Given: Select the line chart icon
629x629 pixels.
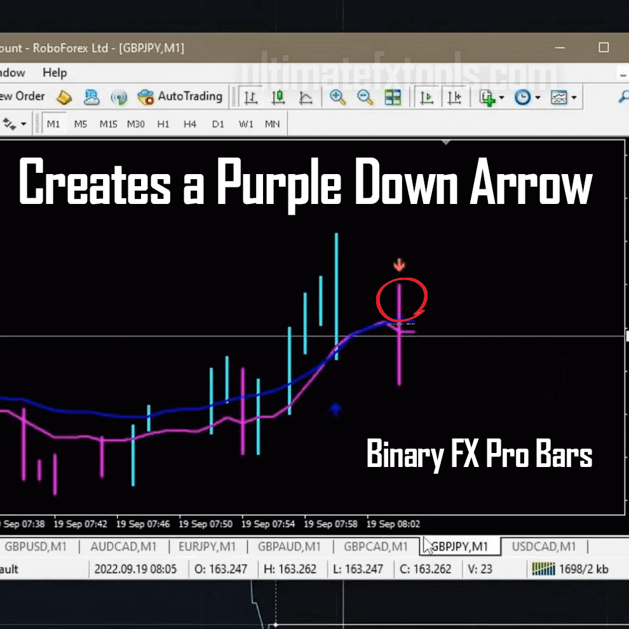Looking at the screenshot, I should point(306,97).
